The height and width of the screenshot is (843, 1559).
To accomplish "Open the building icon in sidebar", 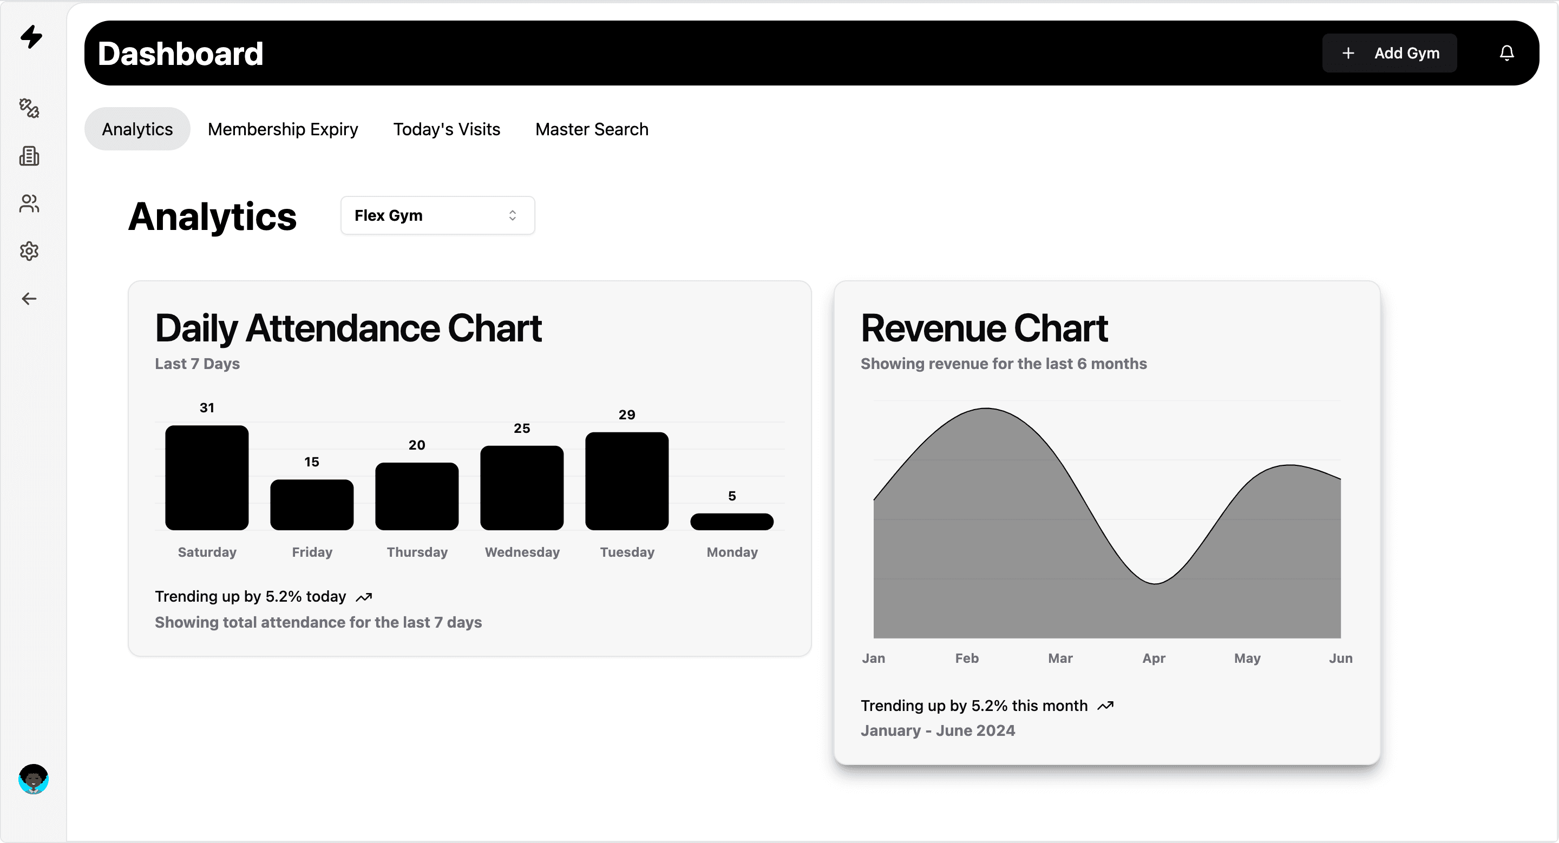I will (x=29, y=156).
